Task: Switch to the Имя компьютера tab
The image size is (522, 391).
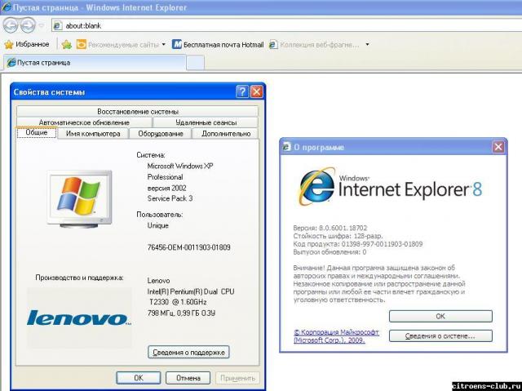Action: [x=93, y=133]
